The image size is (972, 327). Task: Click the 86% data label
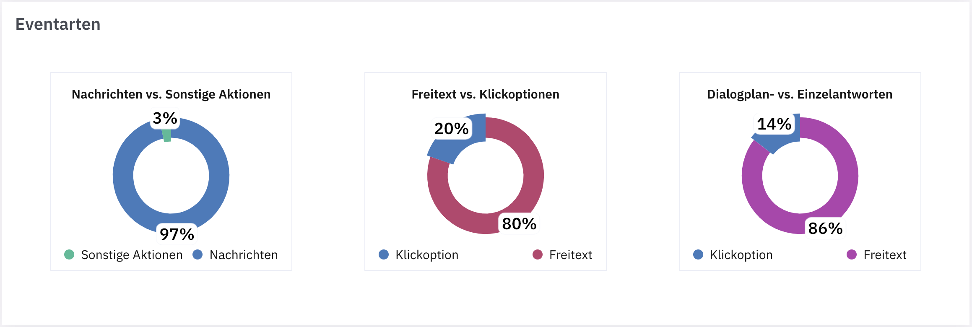coord(825,228)
